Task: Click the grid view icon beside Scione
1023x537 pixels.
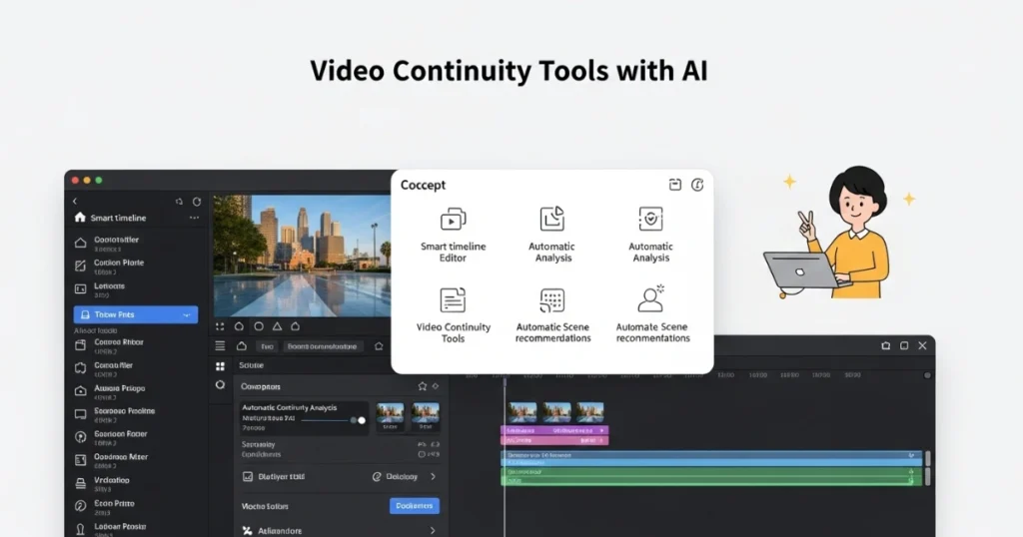Action: [x=221, y=366]
